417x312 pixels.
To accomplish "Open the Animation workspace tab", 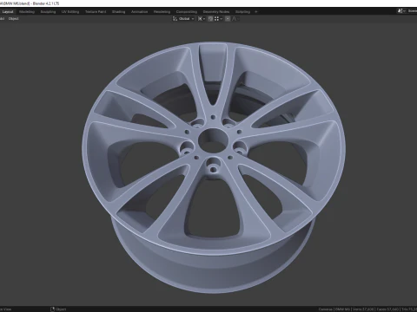I will (139, 12).
